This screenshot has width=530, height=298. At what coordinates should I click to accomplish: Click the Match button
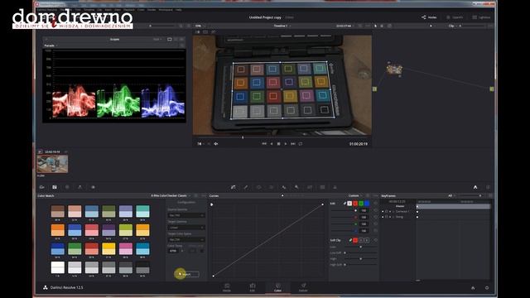click(187, 274)
